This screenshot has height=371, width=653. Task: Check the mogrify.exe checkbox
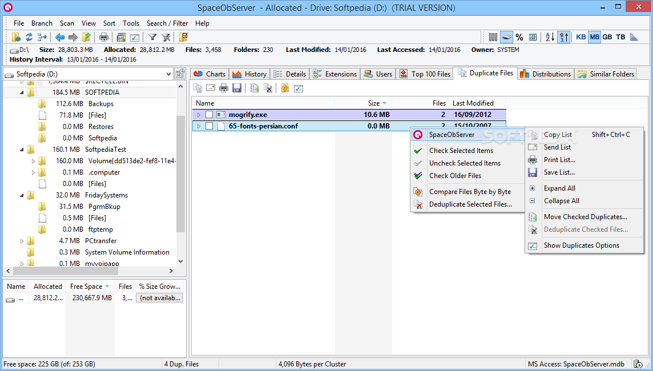click(x=209, y=115)
